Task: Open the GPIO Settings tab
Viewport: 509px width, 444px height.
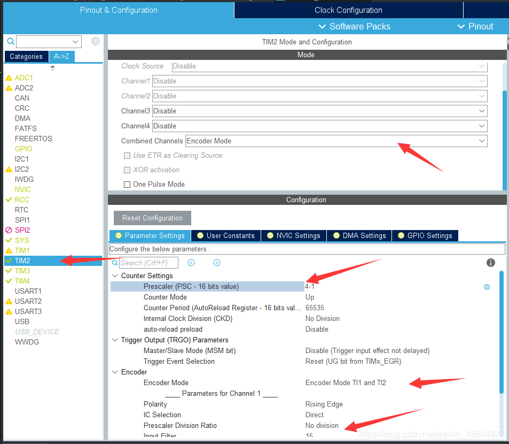Action: click(x=425, y=236)
